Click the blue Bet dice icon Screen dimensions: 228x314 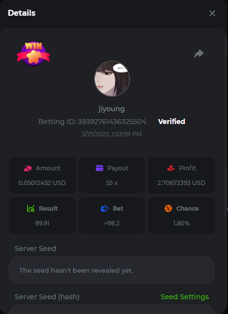coord(104,209)
